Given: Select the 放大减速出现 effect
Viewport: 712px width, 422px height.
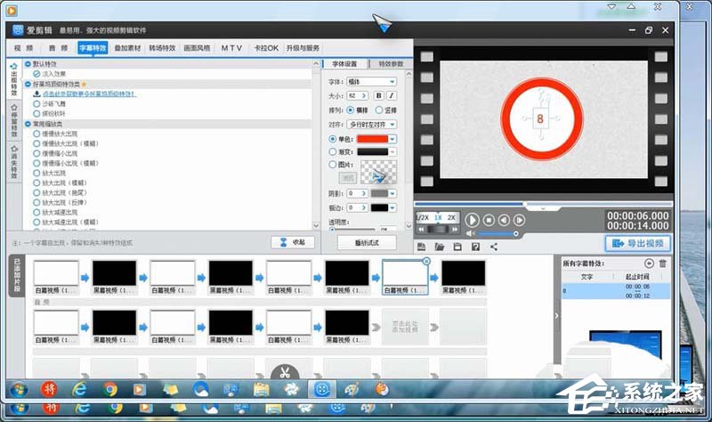Looking at the screenshot, I should (x=55, y=212).
